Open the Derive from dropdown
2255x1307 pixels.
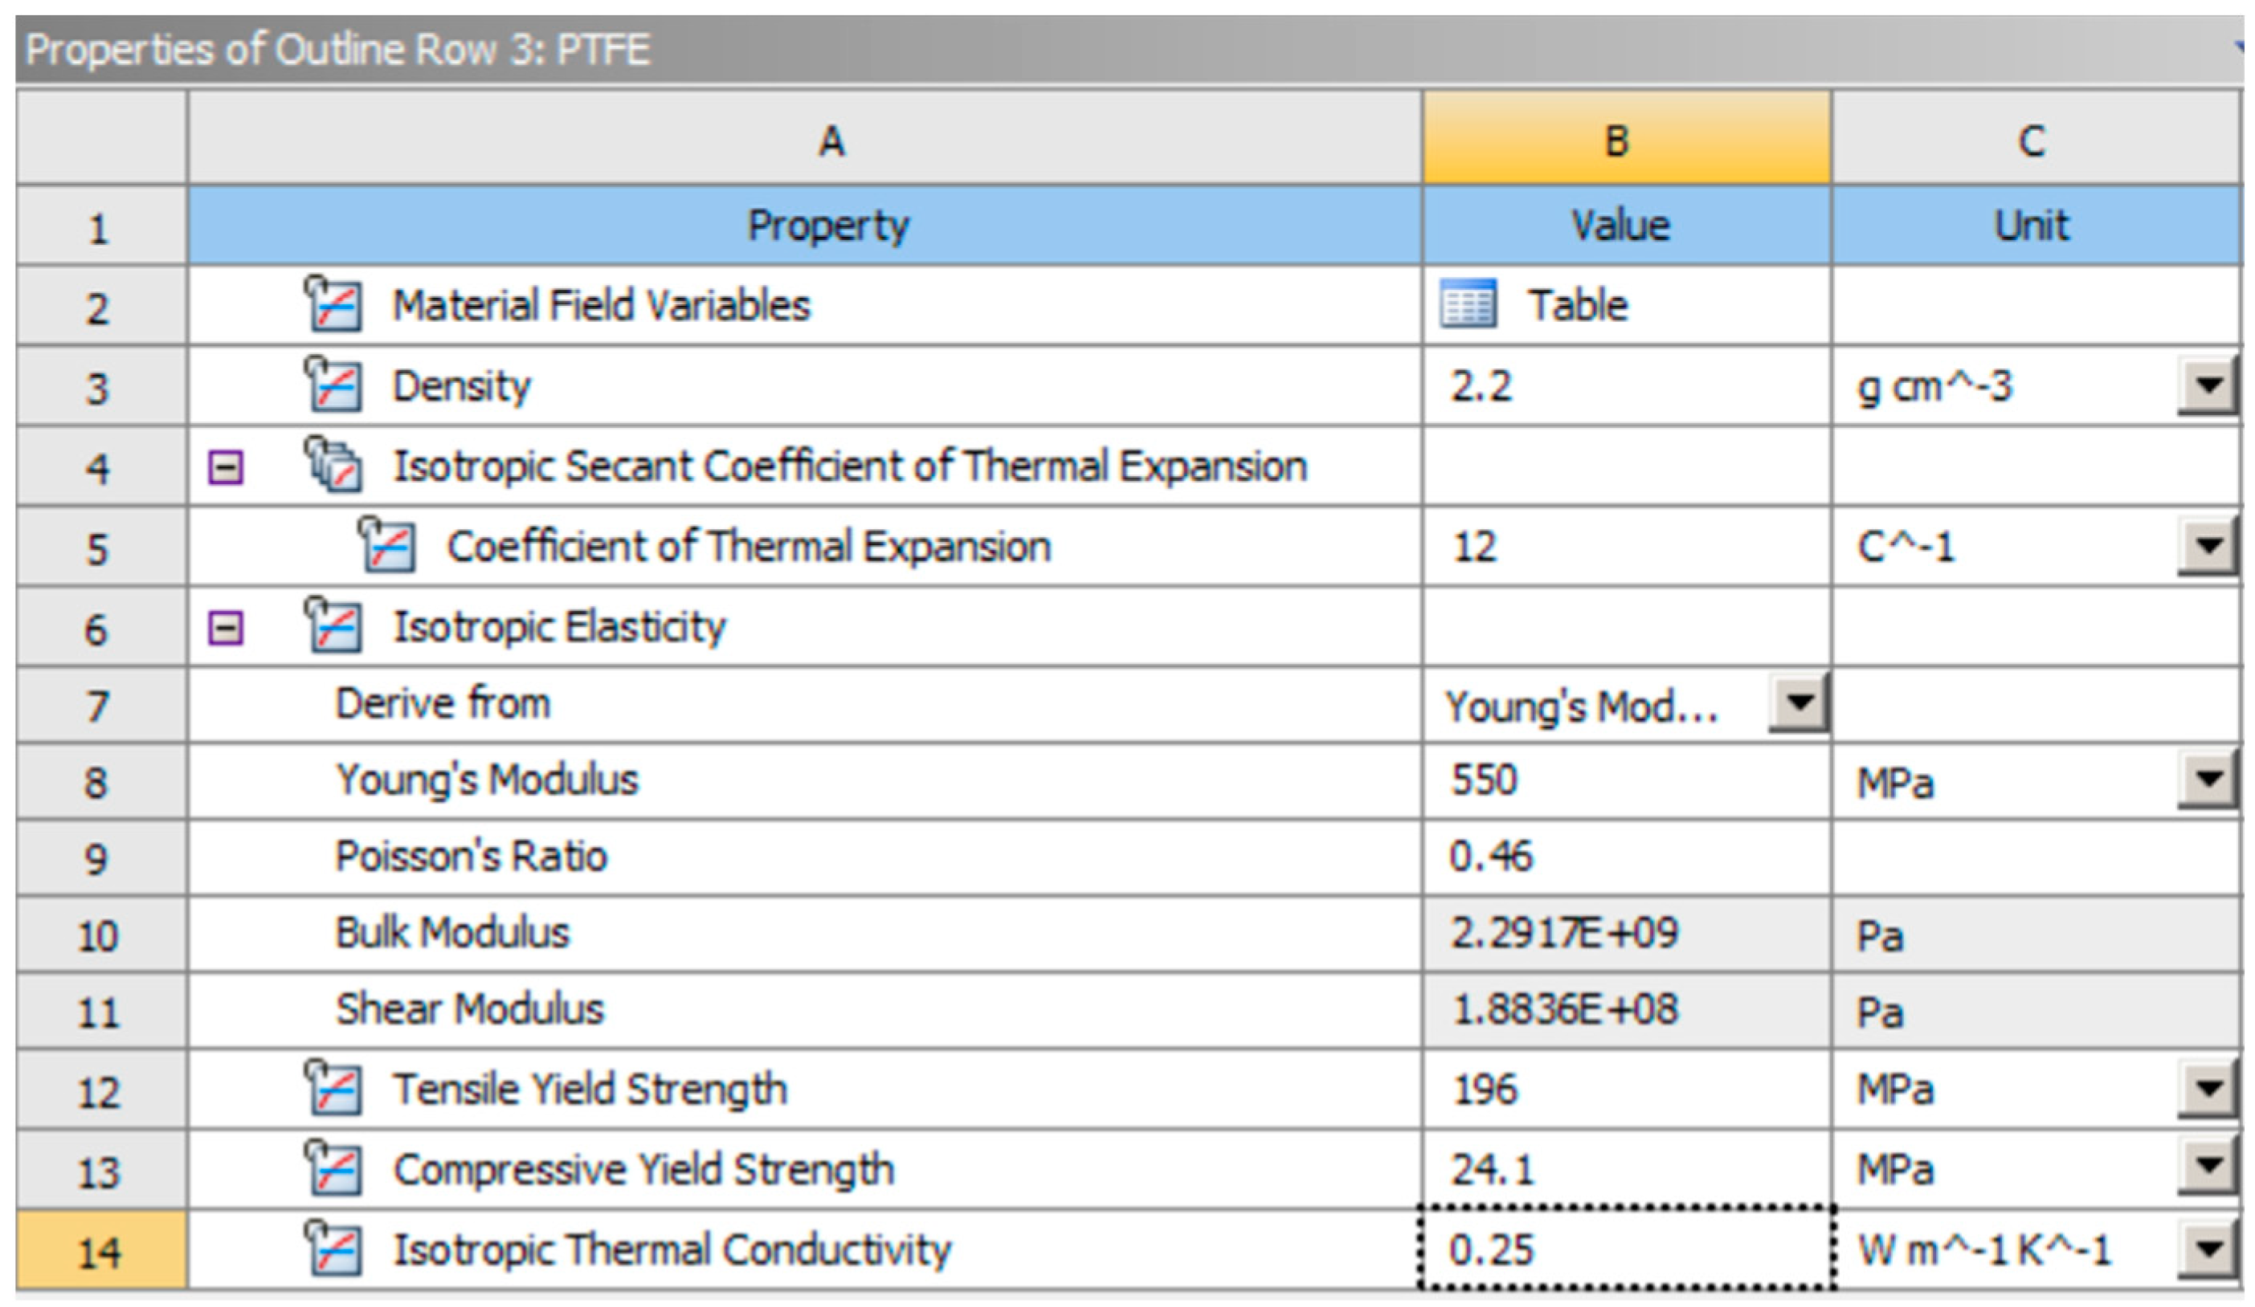coord(1800,702)
